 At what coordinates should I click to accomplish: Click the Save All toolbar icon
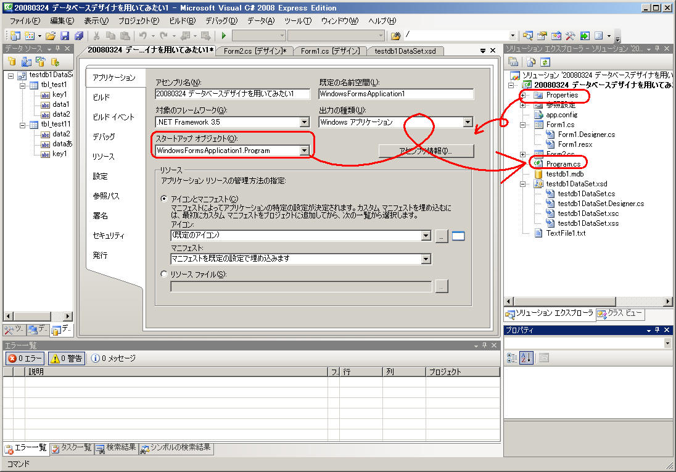pos(80,36)
